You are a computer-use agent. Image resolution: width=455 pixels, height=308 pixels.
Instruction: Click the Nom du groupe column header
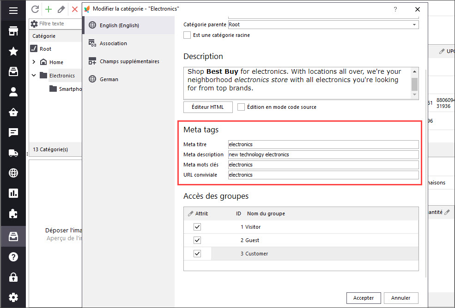tap(266, 213)
